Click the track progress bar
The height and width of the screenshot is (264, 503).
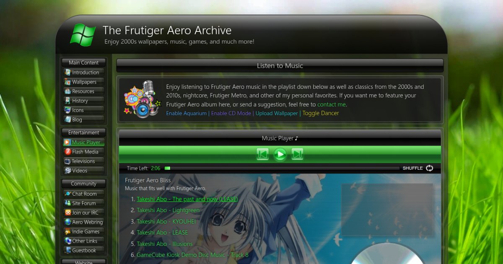(282, 168)
